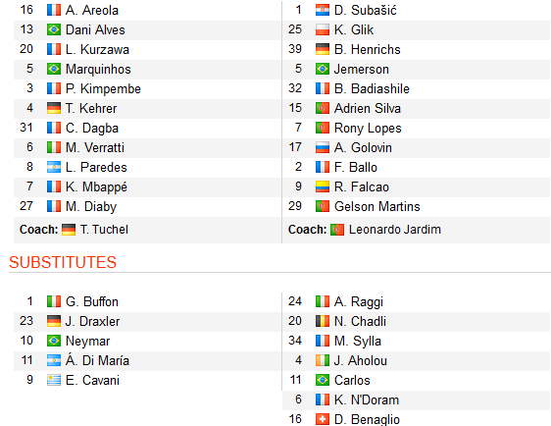551x426 pixels.
Task: Click the Polish flag next to K. Glik
Action: pyautogui.click(x=323, y=29)
